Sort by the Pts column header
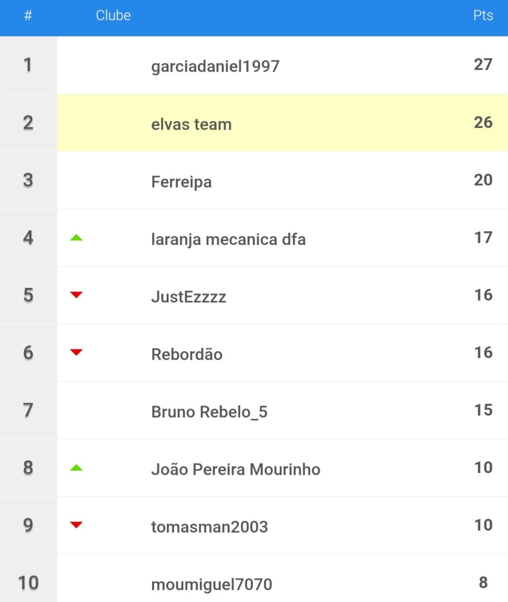The height and width of the screenshot is (602, 508). pyautogui.click(x=483, y=15)
